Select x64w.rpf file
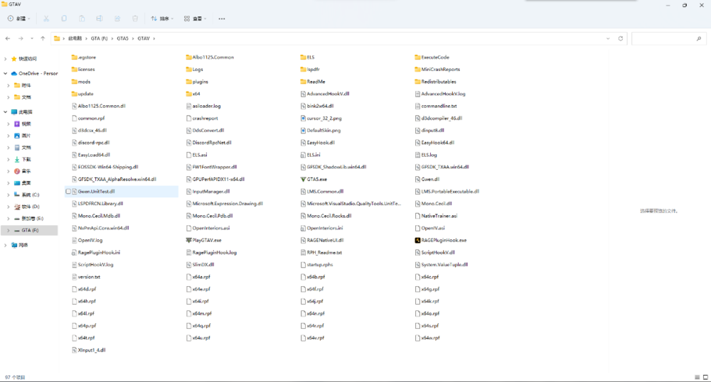This screenshot has width=711, height=382. 427,338
